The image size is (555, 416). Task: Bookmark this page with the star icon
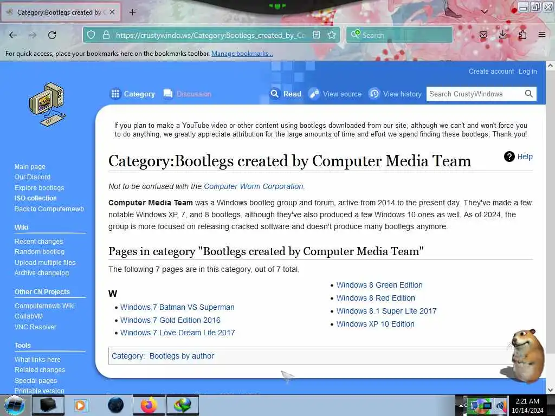coord(332,35)
